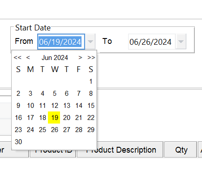Select June 23 in the calendar

click(x=18, y=130)
